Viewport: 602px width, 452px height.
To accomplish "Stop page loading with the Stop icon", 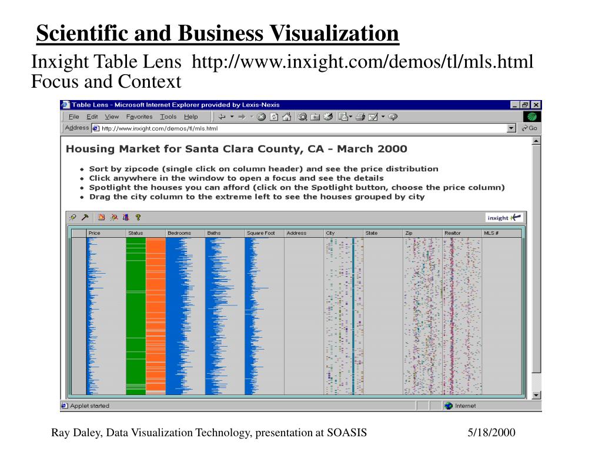I will [262, 117].
